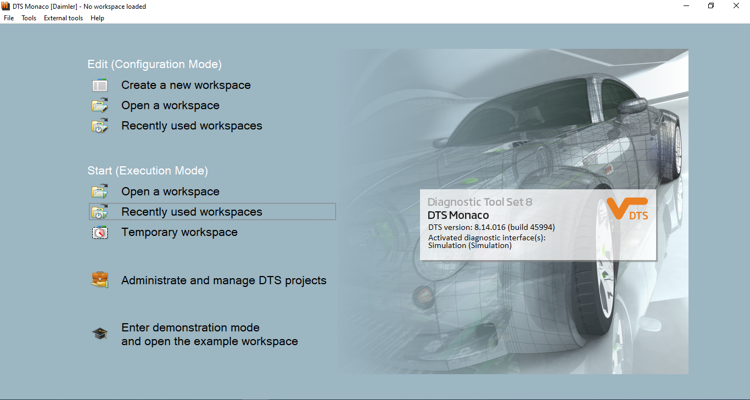Screen dimensions: 750x400
Task: Click the Create a new workspace icon
Action: pyautogui.click(x=100, y=86)
